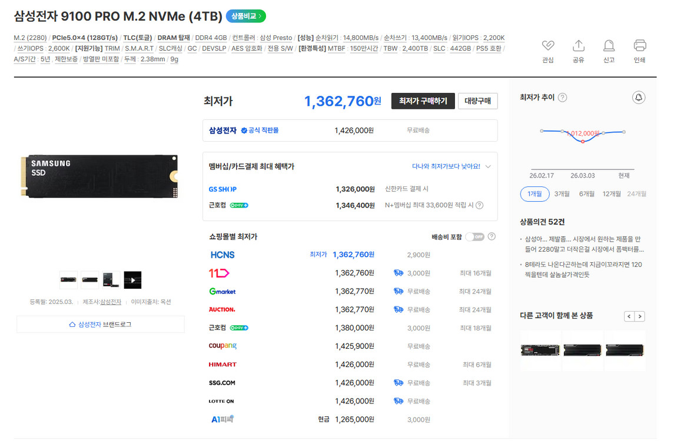The image size is (674, 441).
Task: Select the 3개월 price trend tab
Action: point(562,194)
